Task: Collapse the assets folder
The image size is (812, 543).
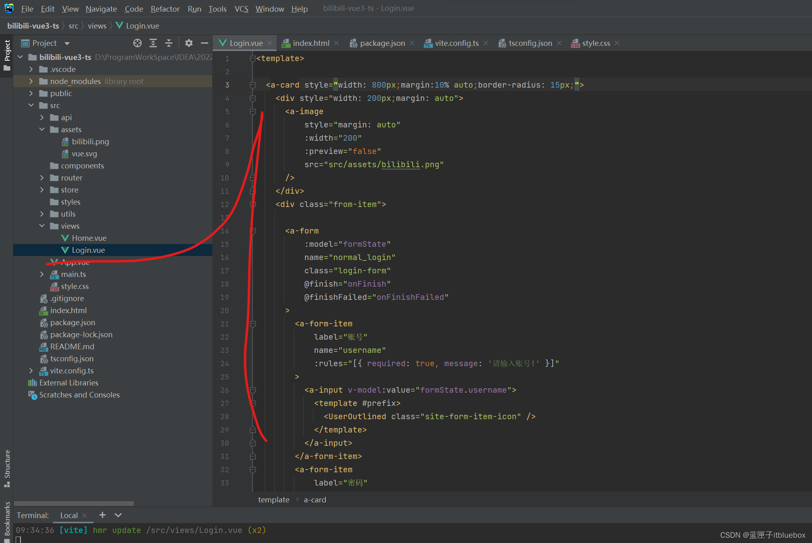Action: (x=42, y=129)
